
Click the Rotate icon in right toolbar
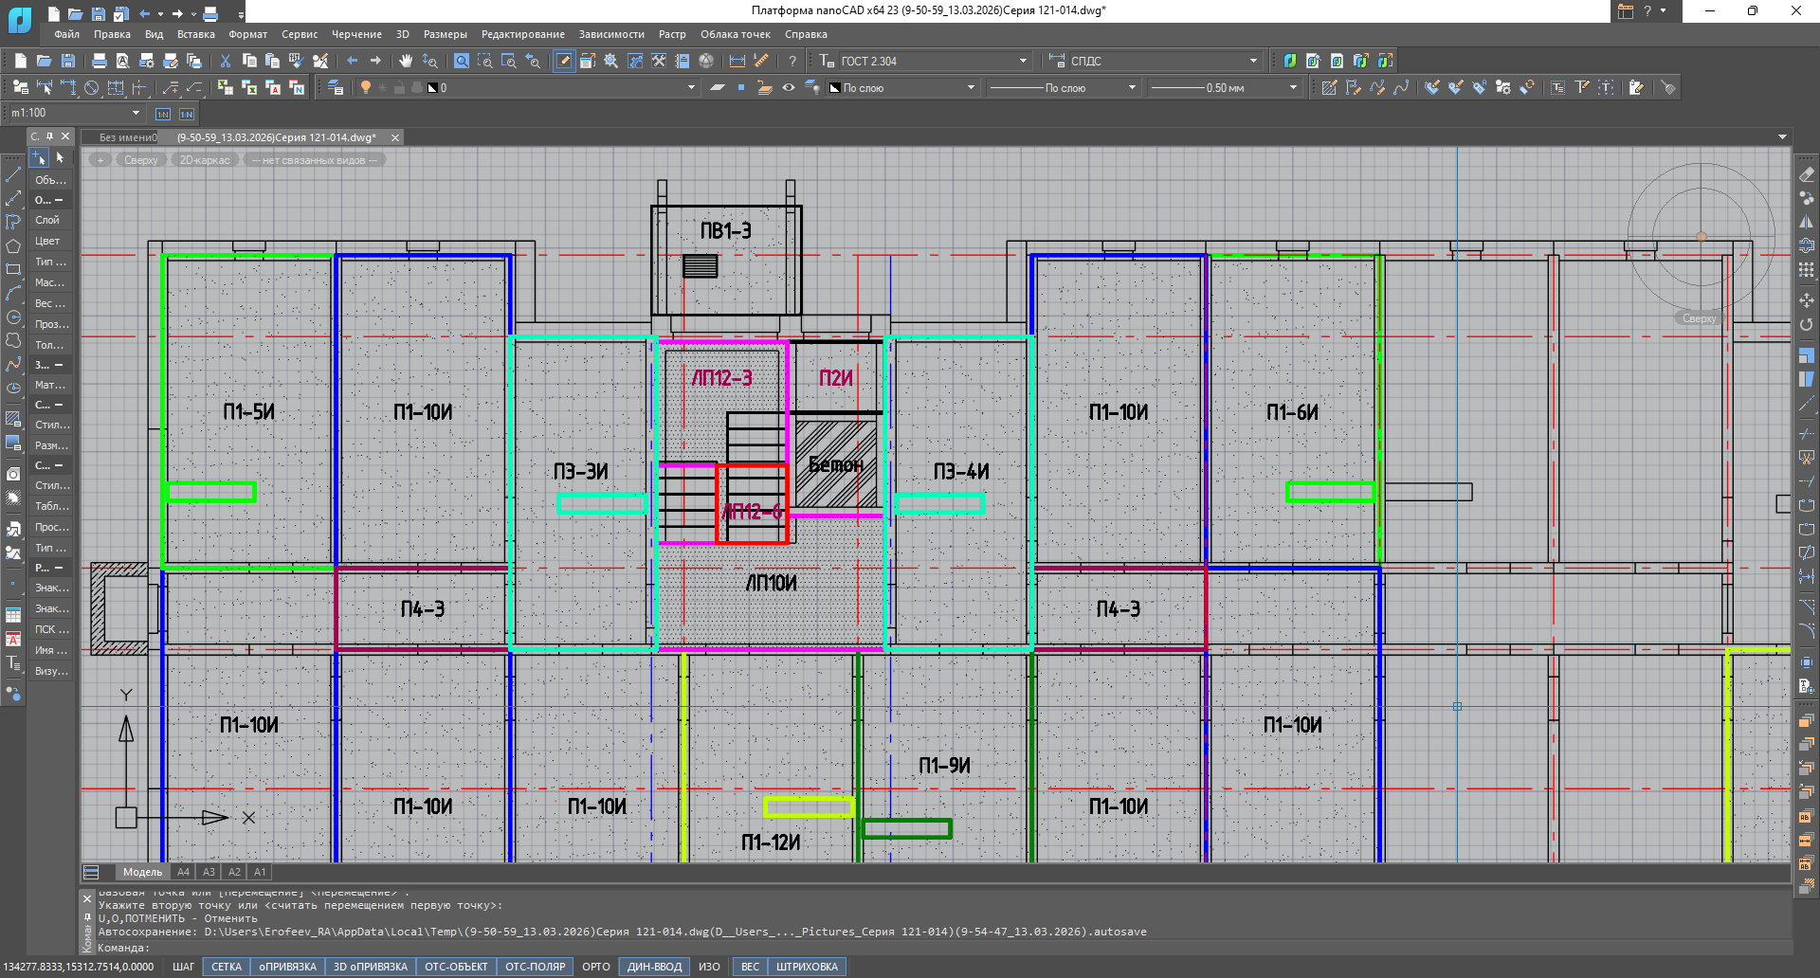click(1807, 324)
